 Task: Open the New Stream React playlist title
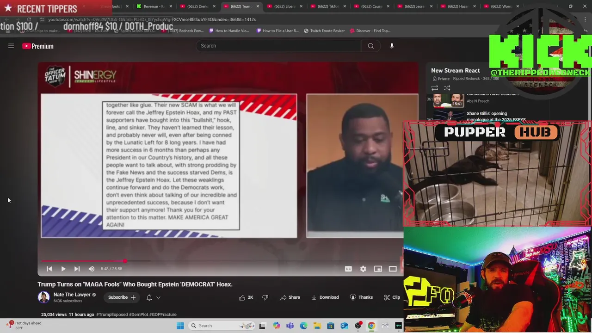click(456, 70)
